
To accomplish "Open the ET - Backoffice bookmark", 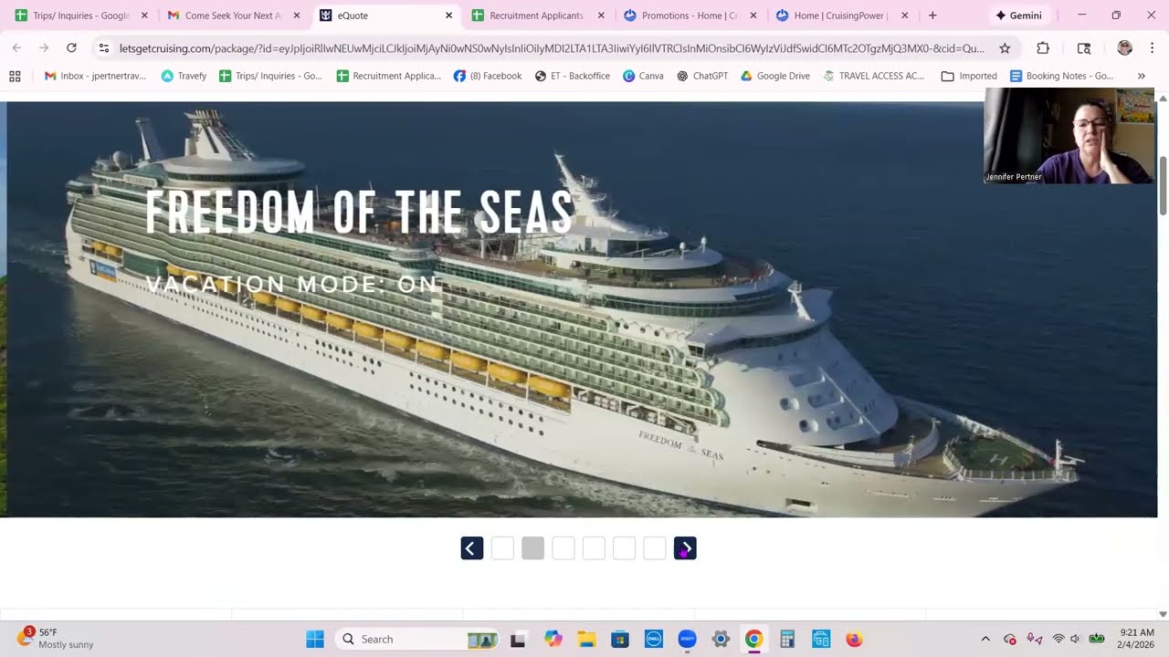I will click(572, 76).
